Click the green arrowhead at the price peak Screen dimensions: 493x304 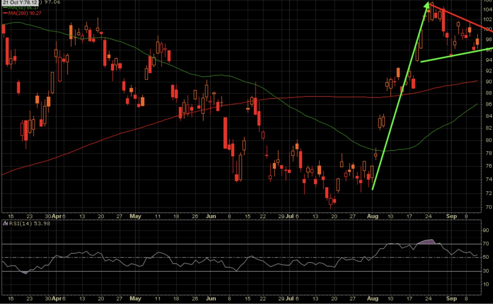click(x=426, y=5)
